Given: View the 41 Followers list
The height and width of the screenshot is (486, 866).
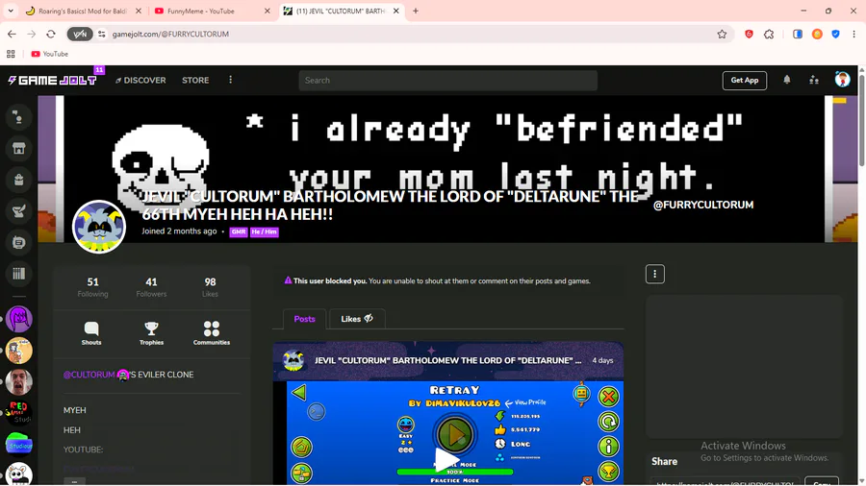Looking at the screenshot, I should [x=151, y=287].
